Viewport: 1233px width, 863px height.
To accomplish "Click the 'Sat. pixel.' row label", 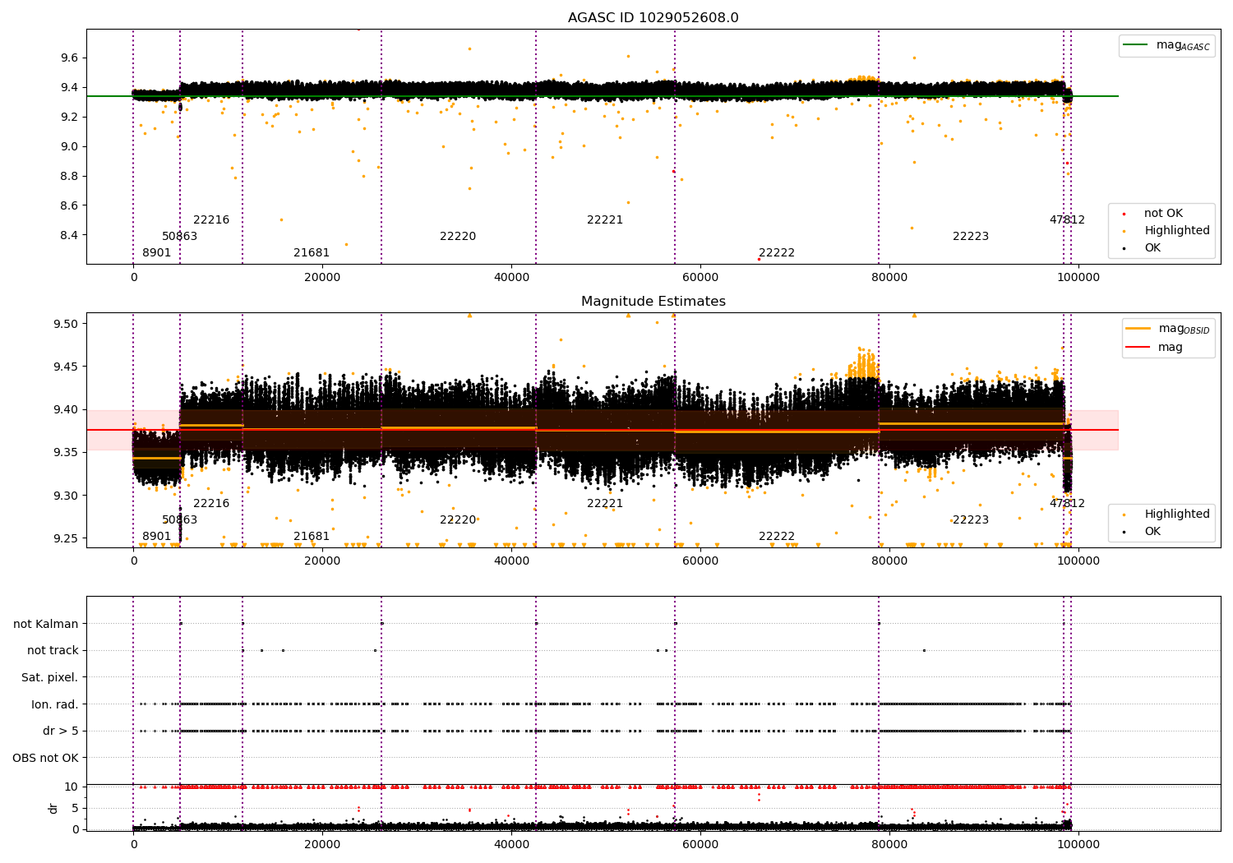I will pos(49,678).
